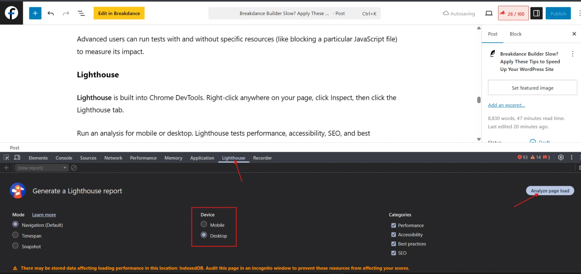
Task: Click Analyze page load button
Action: (x=550, y=191)
